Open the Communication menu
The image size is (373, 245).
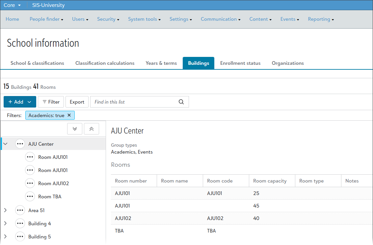(x=221, y=19)
